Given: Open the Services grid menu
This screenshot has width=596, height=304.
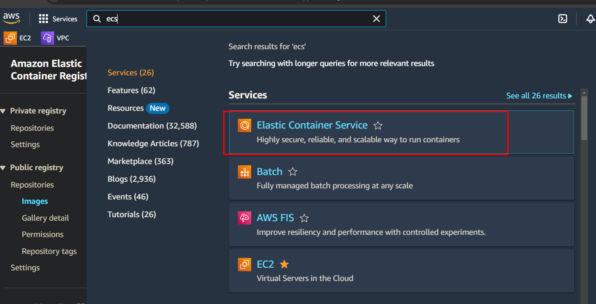Looking at the screenshot, I should pyautogui.click(x=58, y=19).
